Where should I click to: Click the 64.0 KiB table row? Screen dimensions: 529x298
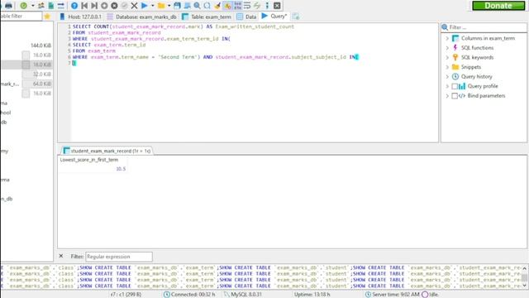27,84
